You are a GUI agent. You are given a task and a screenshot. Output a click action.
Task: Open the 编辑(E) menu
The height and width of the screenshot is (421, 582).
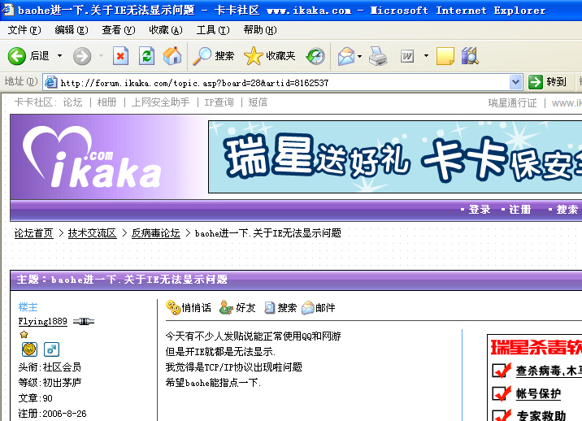pos(72,30)
